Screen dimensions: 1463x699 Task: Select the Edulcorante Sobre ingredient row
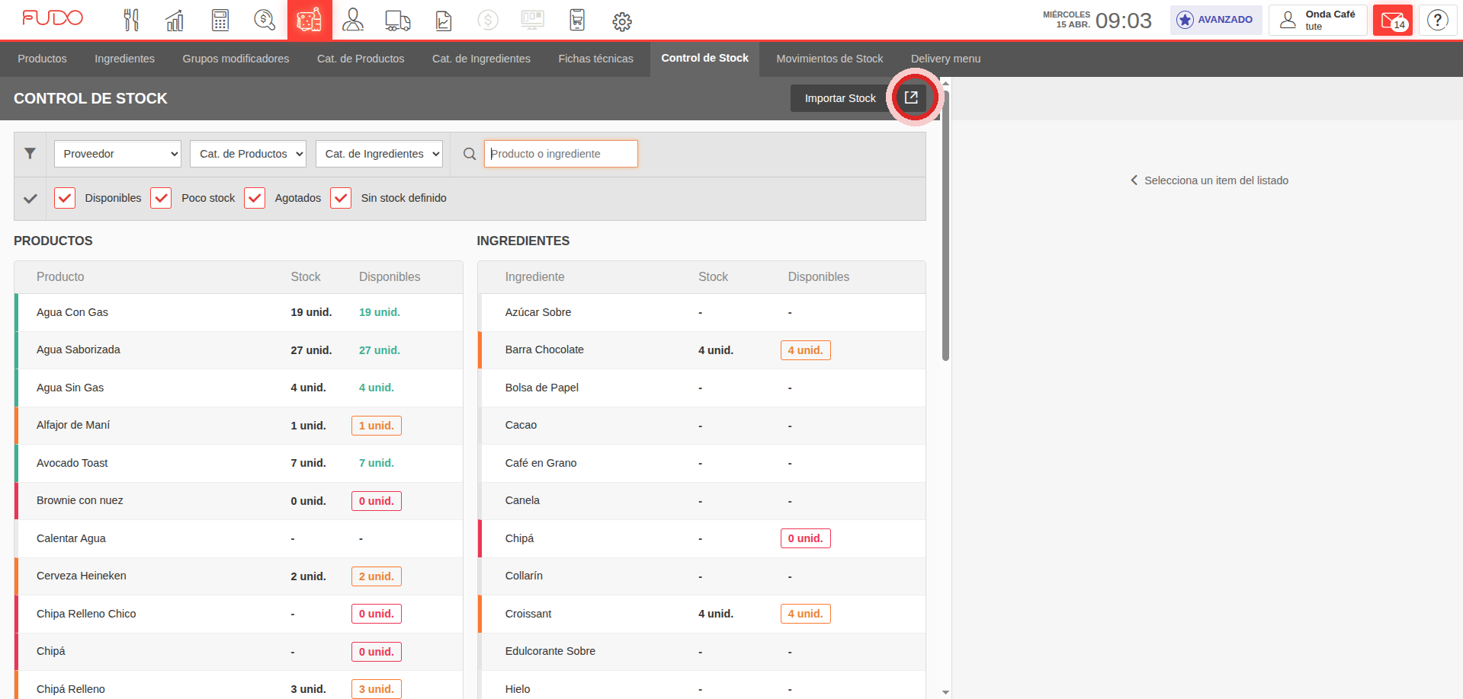coord(701,652)
